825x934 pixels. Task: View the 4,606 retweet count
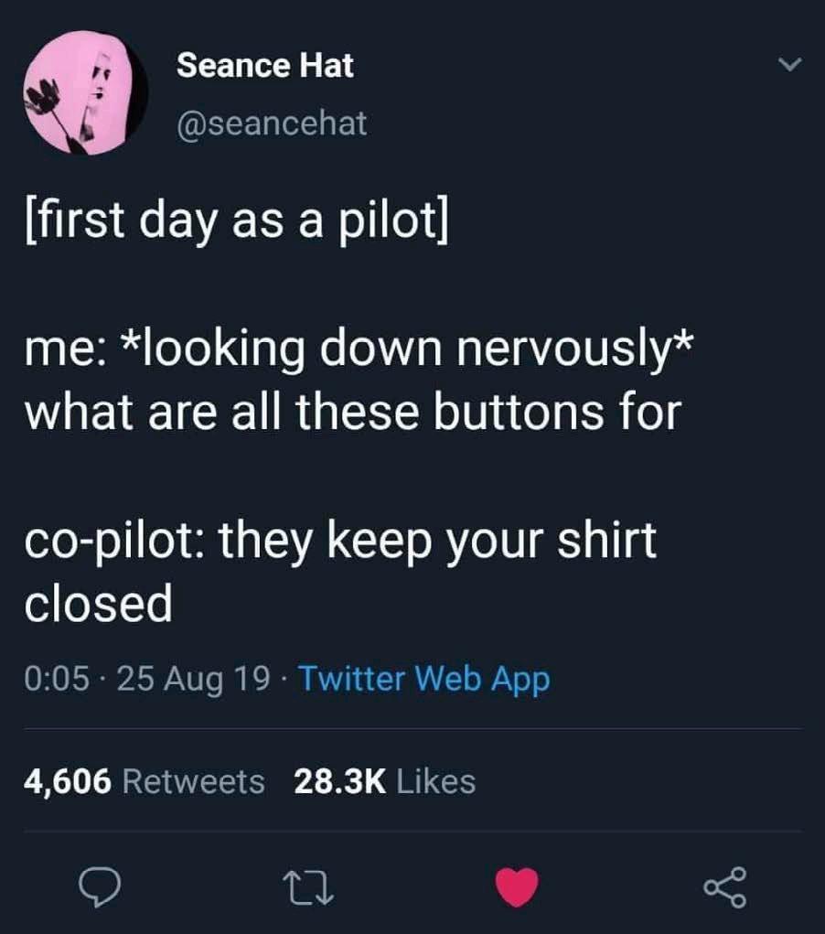tap(68, 781)
